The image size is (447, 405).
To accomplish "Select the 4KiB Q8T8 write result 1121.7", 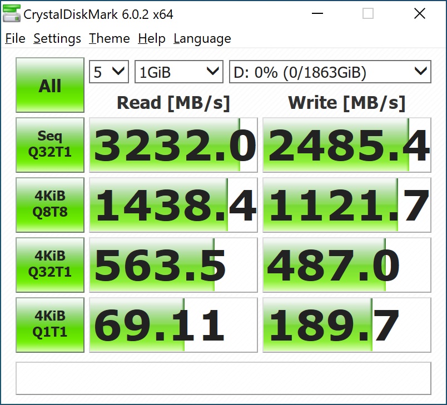I will [347, 205].
